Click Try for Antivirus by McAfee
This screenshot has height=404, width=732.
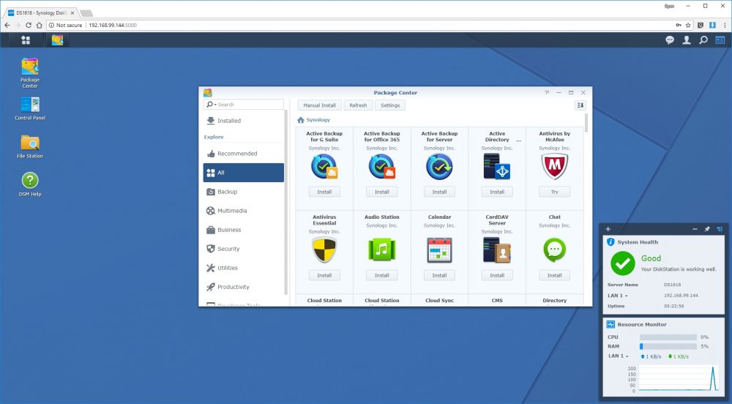[555, 192]
